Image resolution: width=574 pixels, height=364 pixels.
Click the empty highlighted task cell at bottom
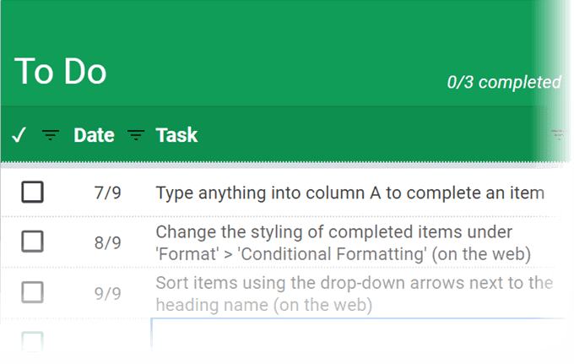click(x=357, y=335)
